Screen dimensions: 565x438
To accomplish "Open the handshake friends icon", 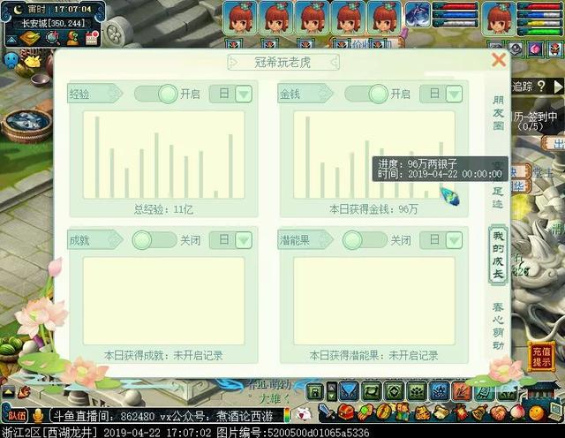I will [x=499, y=412].
